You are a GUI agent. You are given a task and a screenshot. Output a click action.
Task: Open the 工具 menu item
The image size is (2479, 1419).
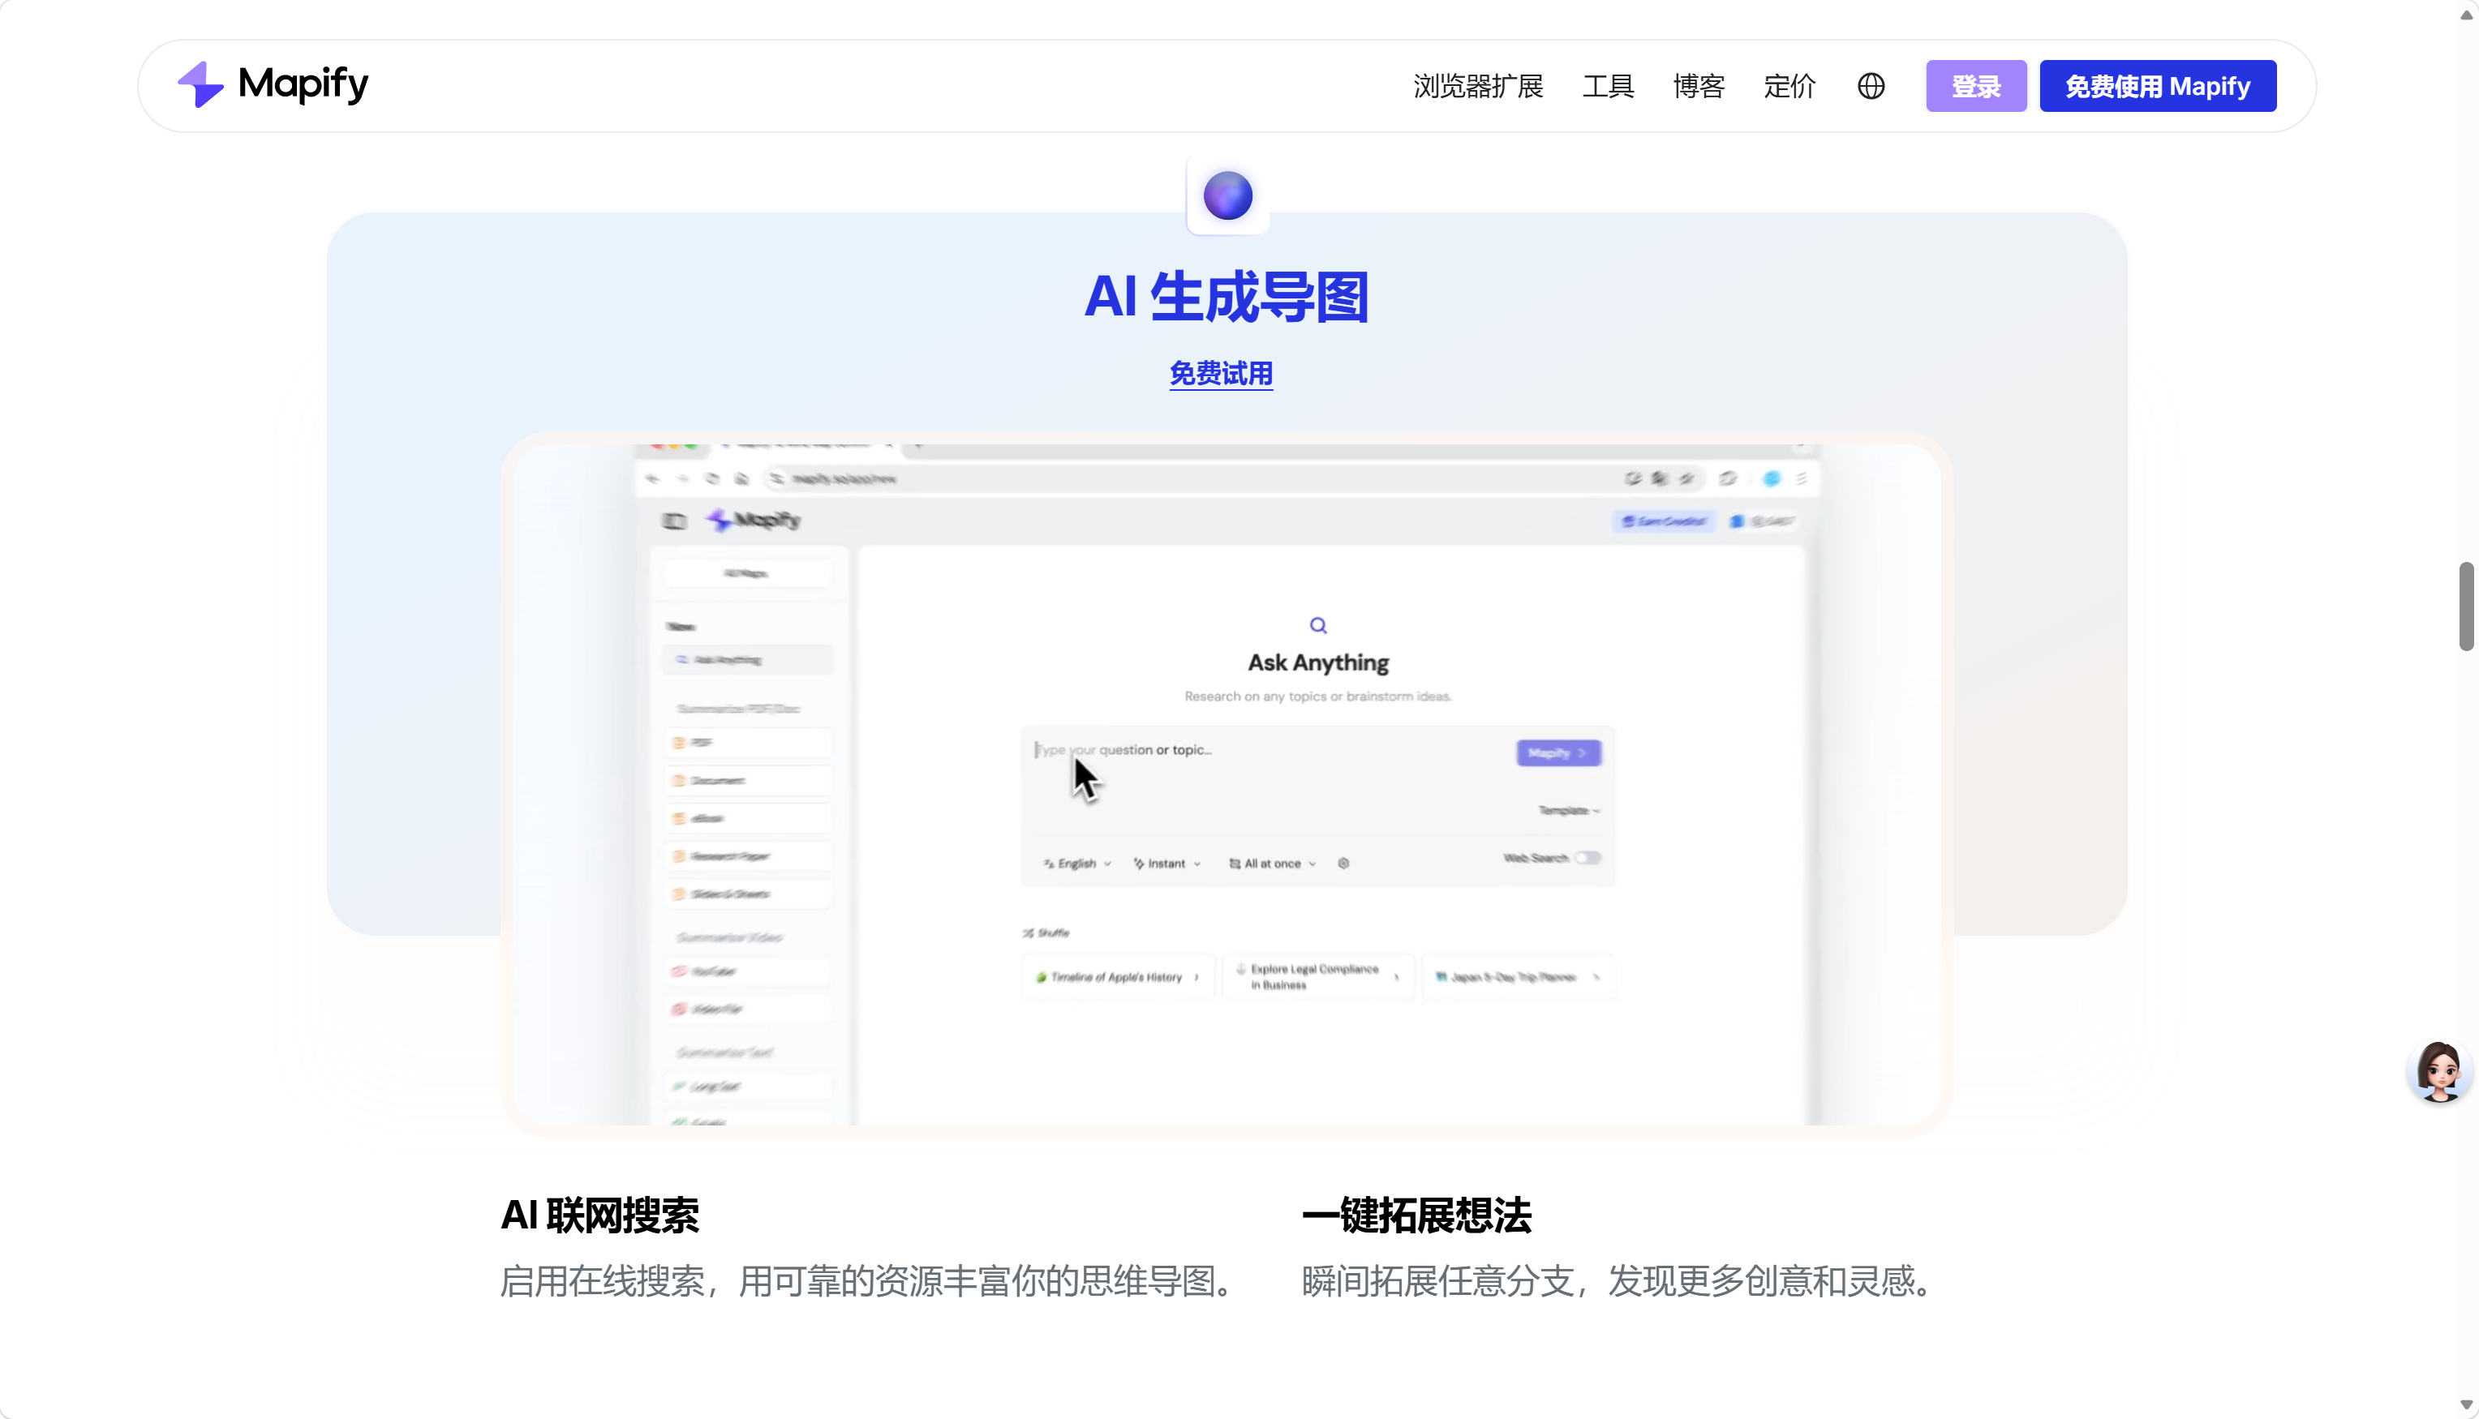click(x=1608, y=86)
